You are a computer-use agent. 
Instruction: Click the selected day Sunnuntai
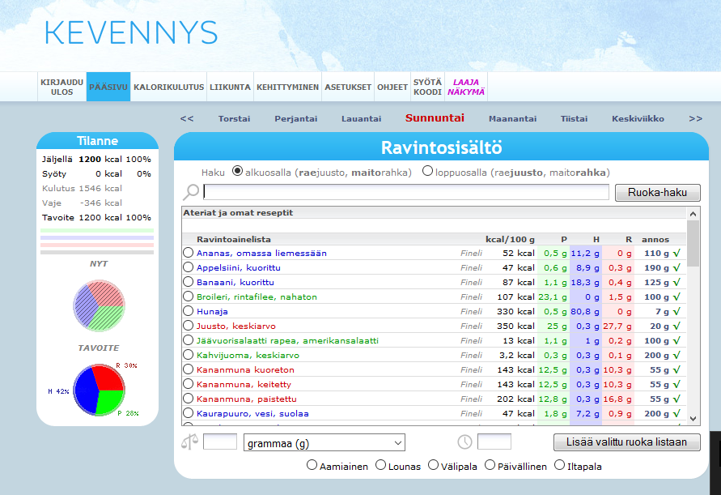[x=435, y=118]
